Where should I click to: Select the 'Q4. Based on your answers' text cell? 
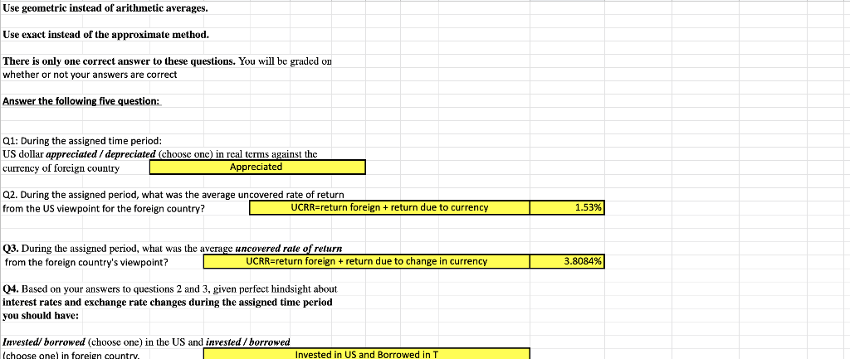click(x=169, y=289)
